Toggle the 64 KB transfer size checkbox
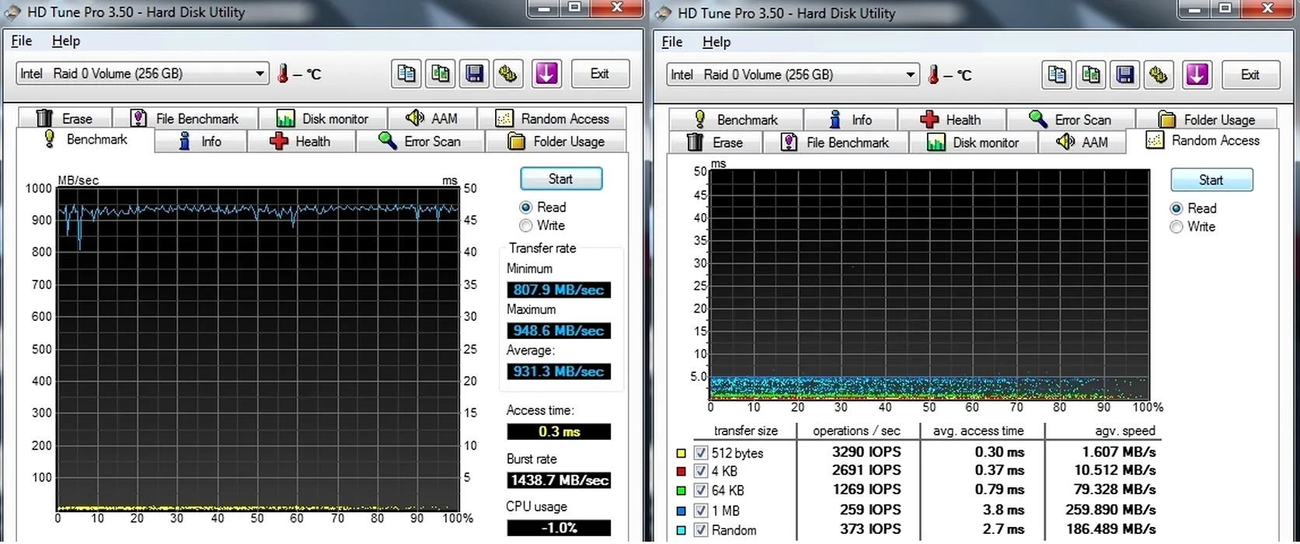Image resolution: width=1300 pixels, height=544 pixels. [701, 490]
